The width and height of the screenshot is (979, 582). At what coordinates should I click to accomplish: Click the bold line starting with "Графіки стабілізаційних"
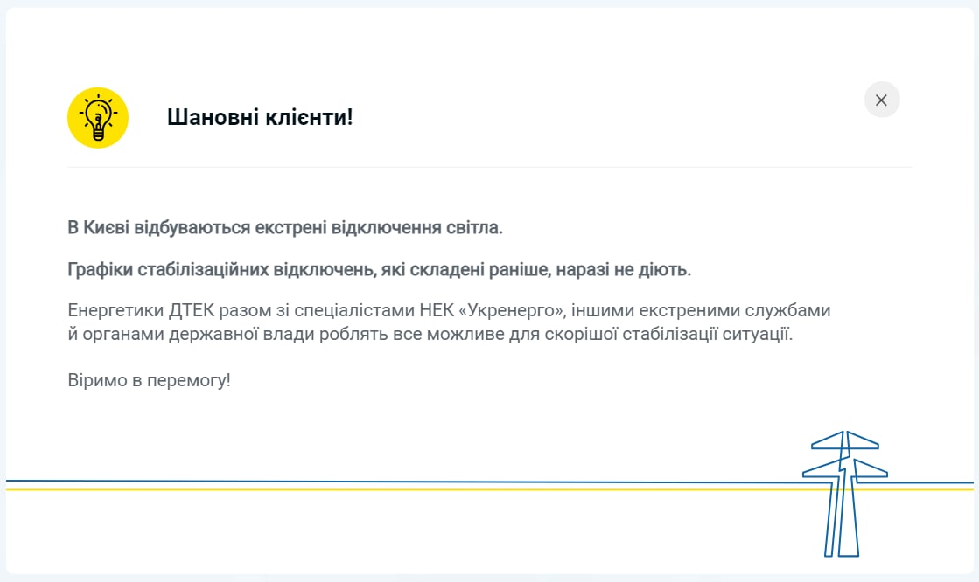click(379, 270)
